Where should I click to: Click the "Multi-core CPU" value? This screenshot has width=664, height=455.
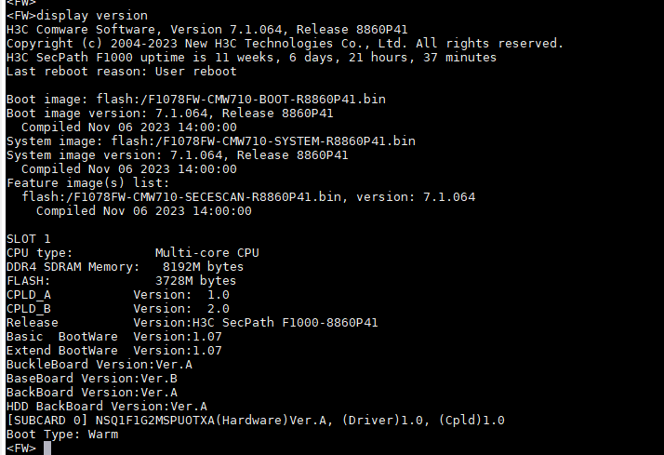[206, 252]
